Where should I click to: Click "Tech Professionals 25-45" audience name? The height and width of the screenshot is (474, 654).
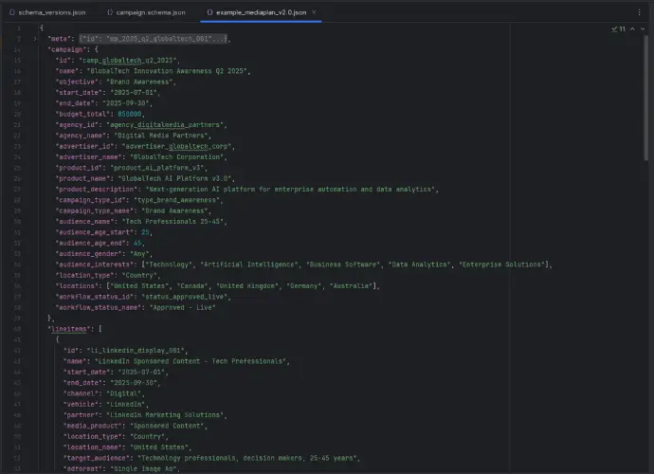173,222
